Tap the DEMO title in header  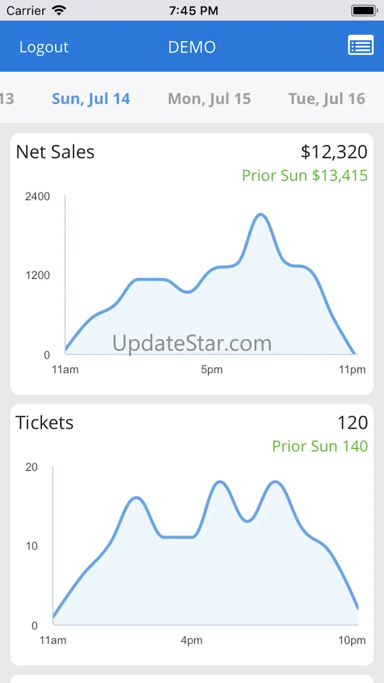pos(192,47)
